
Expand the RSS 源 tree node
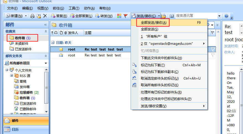tap(11, 75)
